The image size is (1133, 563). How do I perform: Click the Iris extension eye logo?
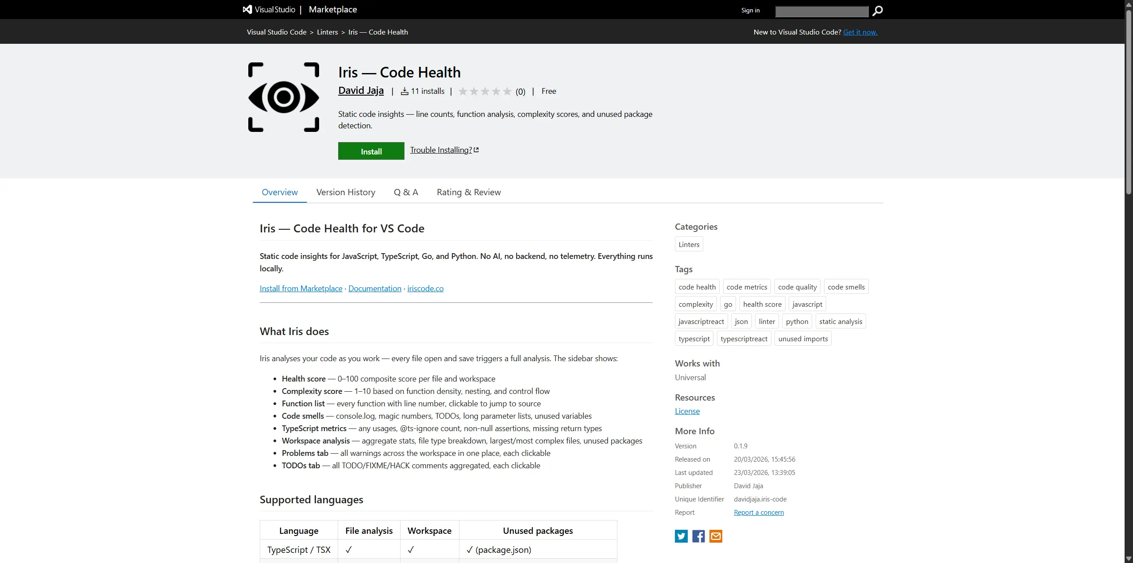[284, 97]
